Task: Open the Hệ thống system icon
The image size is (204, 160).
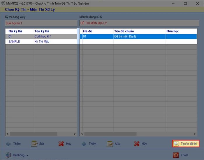Action: click(8, 155)
